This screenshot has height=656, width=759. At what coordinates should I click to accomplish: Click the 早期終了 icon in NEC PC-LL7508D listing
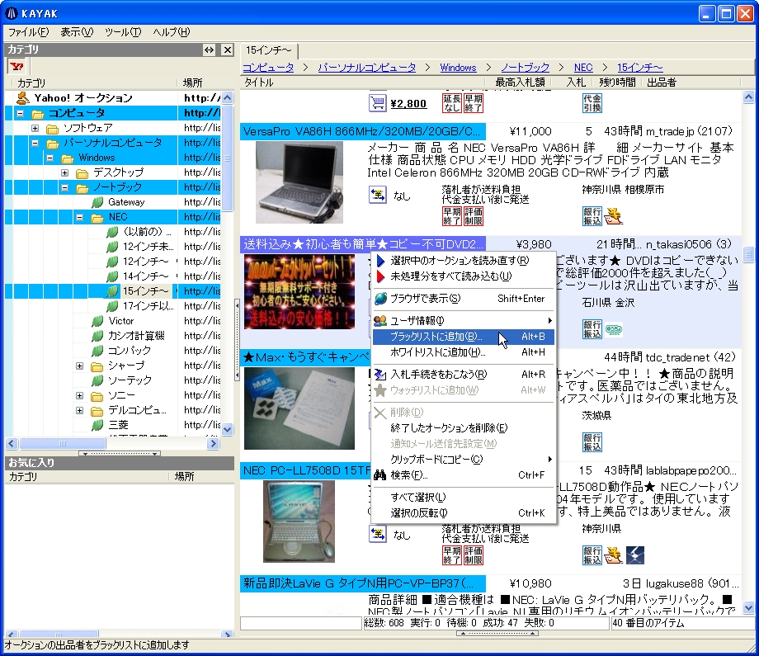pyautogui.click(x=451, y=555)
